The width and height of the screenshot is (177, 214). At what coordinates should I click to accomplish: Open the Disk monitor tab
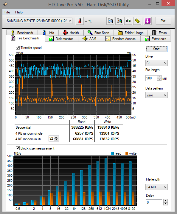tap(61, 39)
